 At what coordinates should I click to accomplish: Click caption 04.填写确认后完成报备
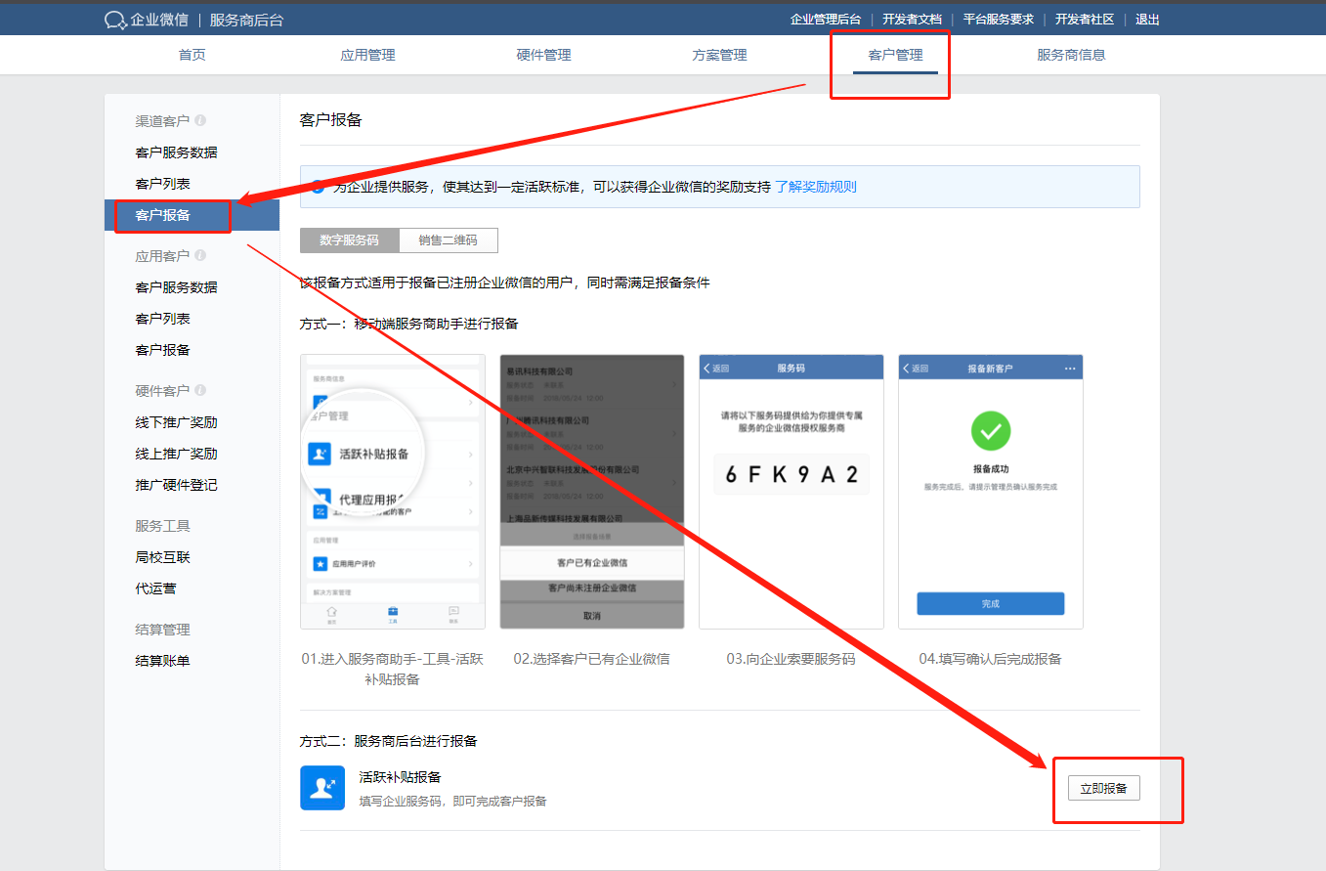click(x=990, y=659)
